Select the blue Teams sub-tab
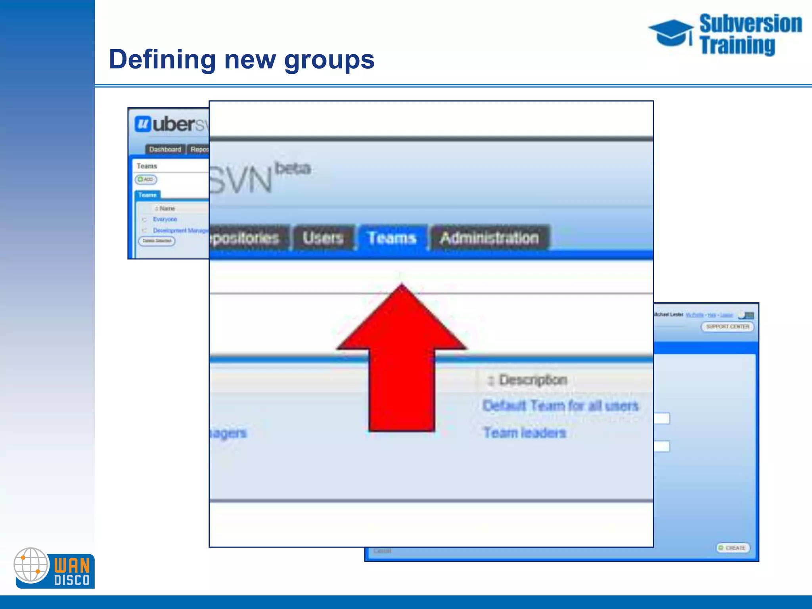Image resolution: width=812 pixels, height=609 pixels. click(x=147, y=195)
